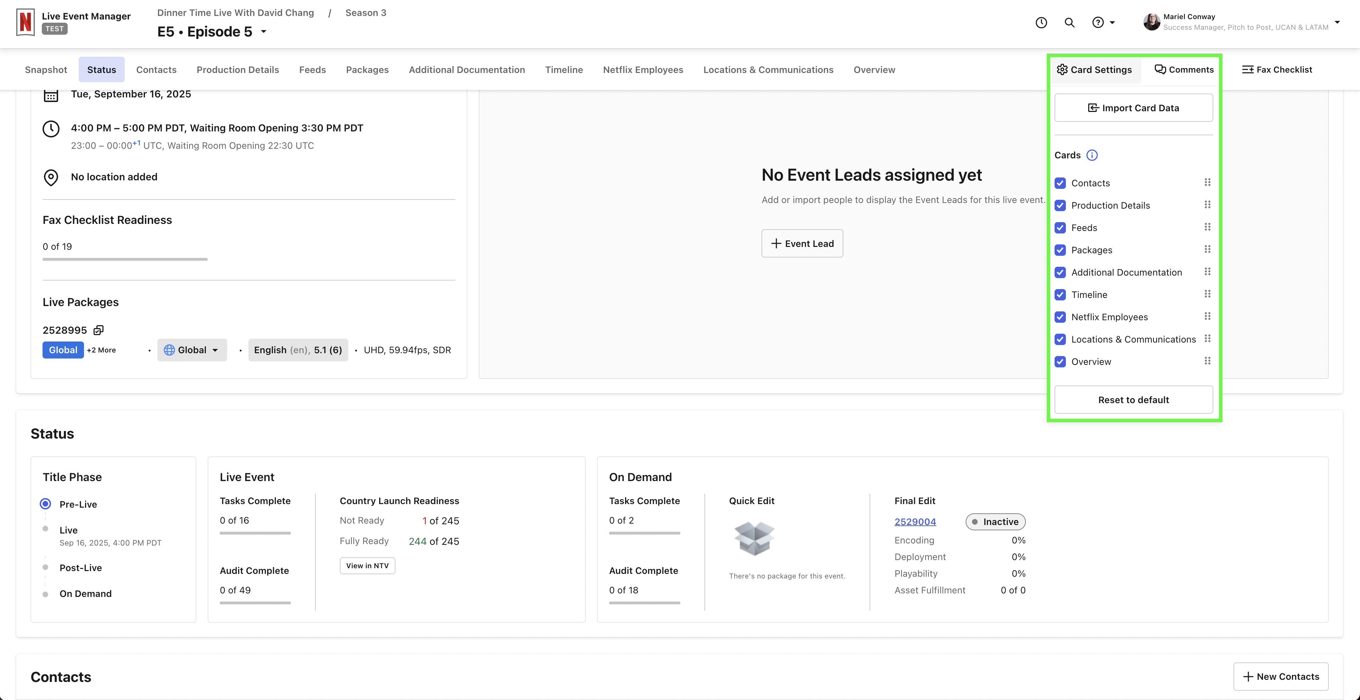
Task: Open the Contacts tab
Action: (156, 70)
